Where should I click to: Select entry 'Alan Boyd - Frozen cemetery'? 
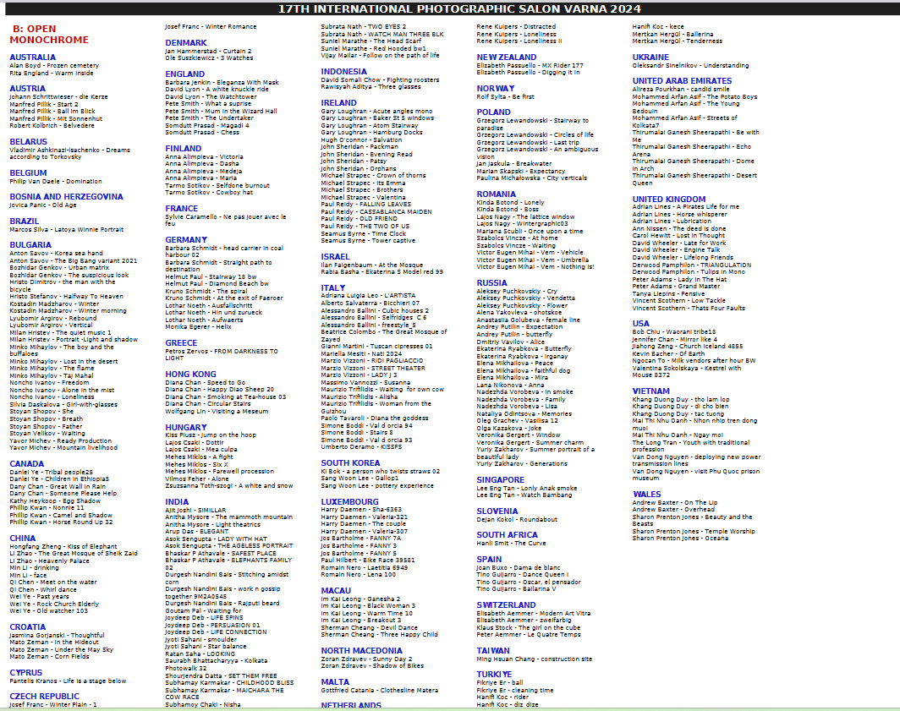click(54, 65)
